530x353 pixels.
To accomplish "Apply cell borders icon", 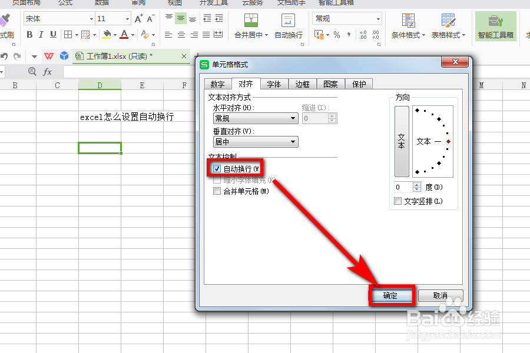I will (x=68, y=35).
